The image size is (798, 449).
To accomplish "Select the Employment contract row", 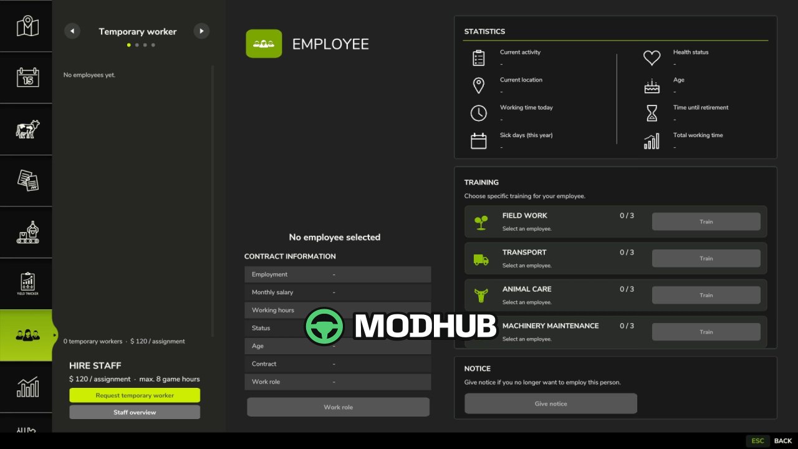I will coord(337,274).
